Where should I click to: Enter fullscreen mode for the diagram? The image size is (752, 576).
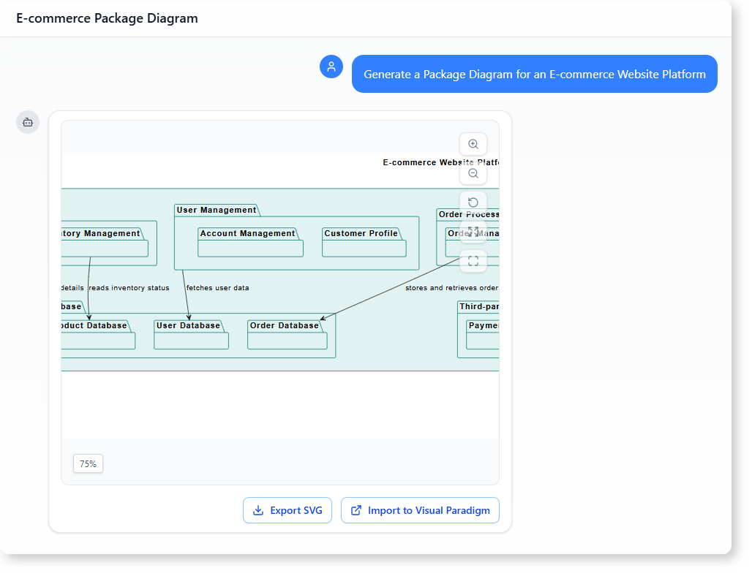click(473, 261)
